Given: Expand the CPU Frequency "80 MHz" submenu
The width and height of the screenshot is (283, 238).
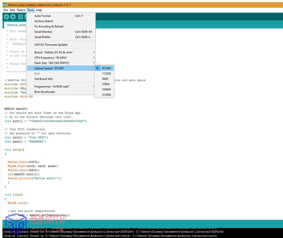Looking at the screenshot, I should [x=61, y=58].
